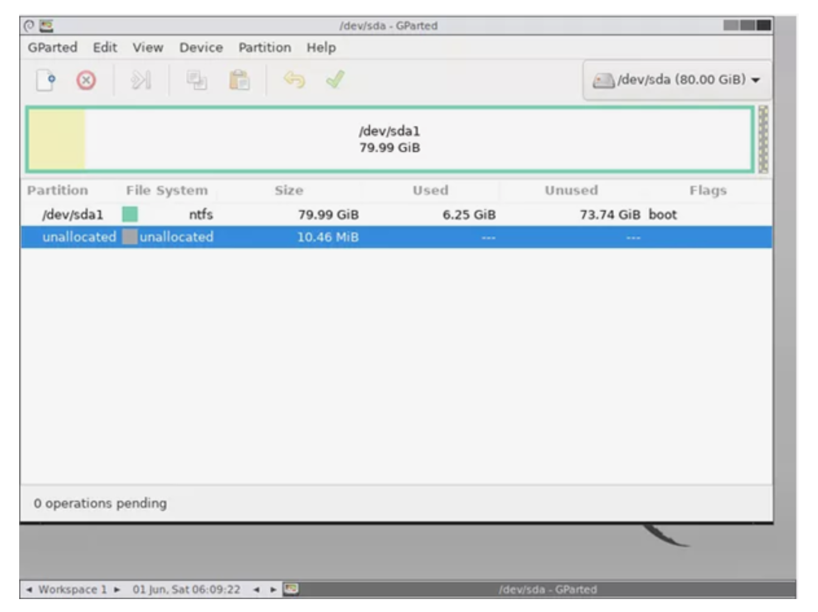Viewport: 818px width, 612px height.
Task: Close the GParted window
Action: point(764,25)
